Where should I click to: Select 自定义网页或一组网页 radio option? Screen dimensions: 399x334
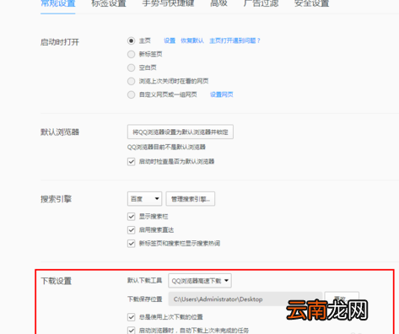[131, 94]
